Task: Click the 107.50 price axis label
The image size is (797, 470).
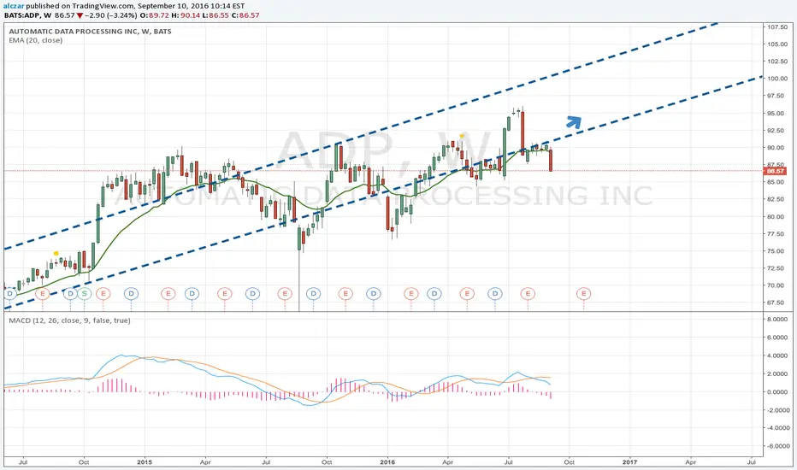Action: tap(777, 27)
